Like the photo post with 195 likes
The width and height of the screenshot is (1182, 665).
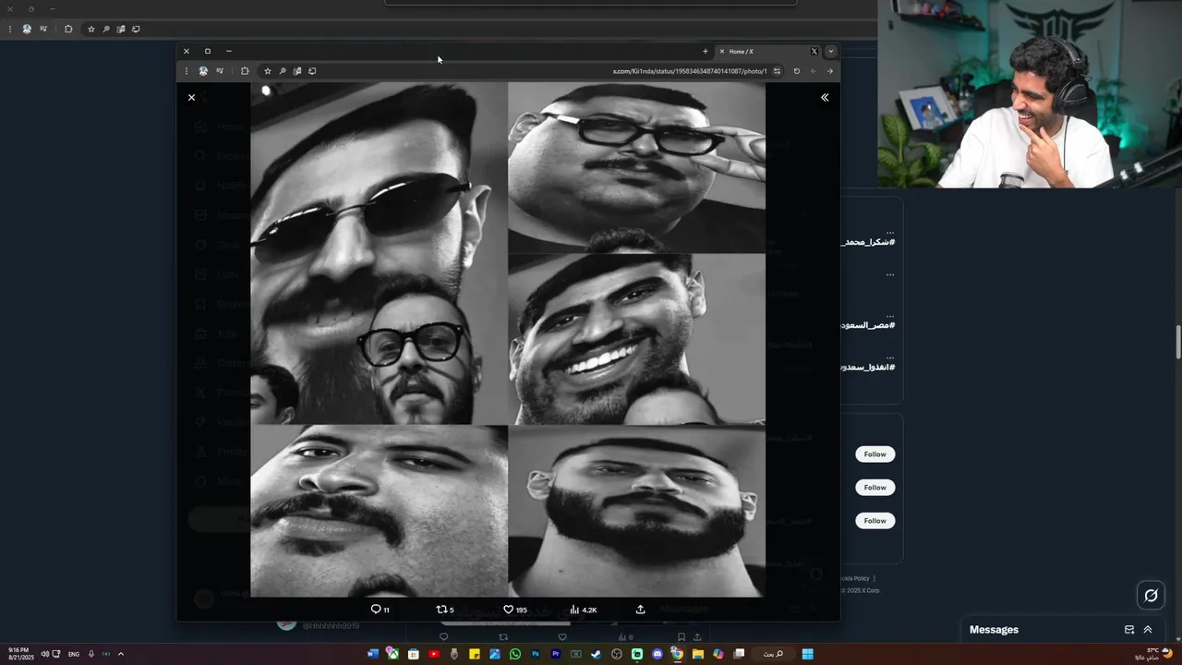(x=514, y=610)
